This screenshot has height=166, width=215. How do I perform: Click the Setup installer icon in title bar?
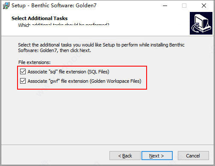pos(6,6)
